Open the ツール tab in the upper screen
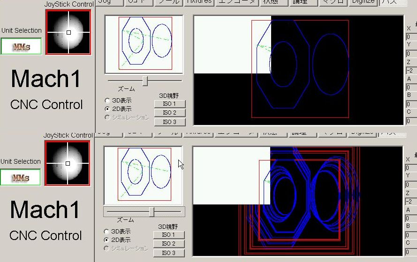Image resolution: width=417 pixels, height=262 pixels. click(169, 2)
